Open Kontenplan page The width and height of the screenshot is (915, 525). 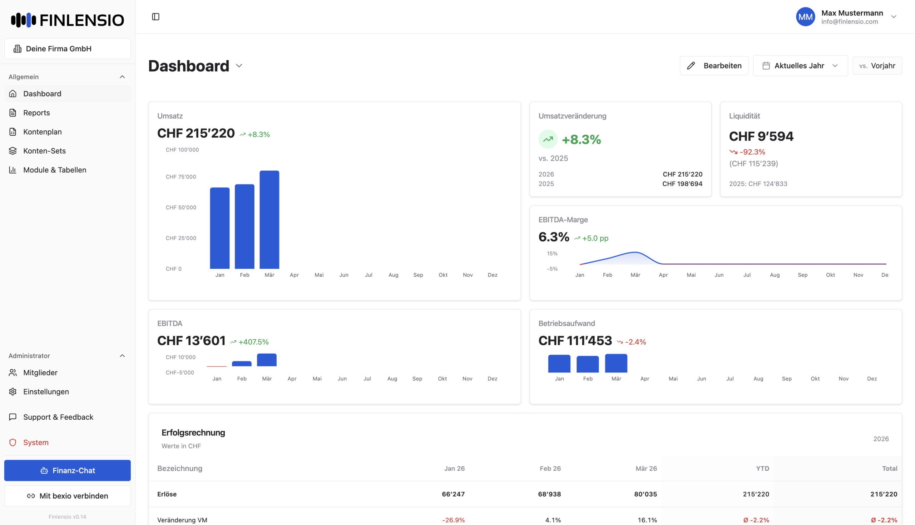point(42,132)
